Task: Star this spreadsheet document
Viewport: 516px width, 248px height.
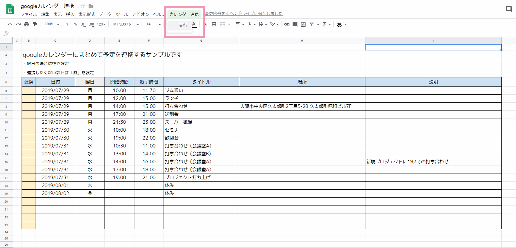Action: pos(83,6)
